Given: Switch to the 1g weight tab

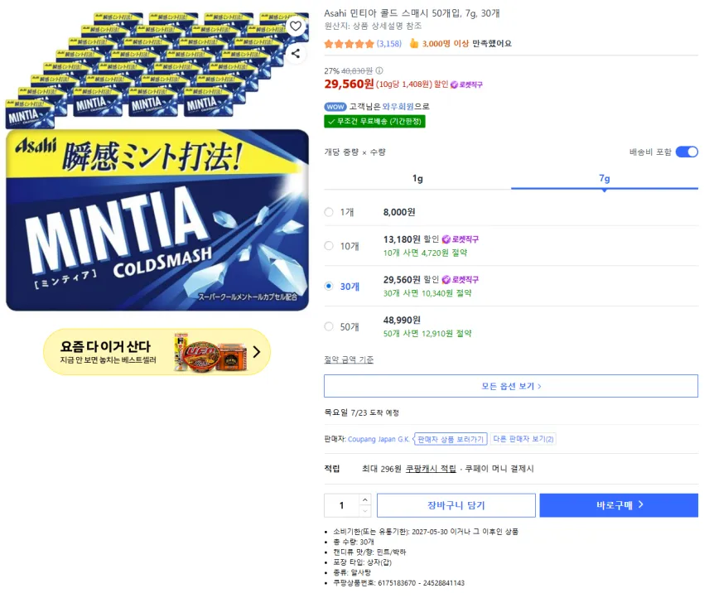Looking at the screenshot, I should [417, 179].
